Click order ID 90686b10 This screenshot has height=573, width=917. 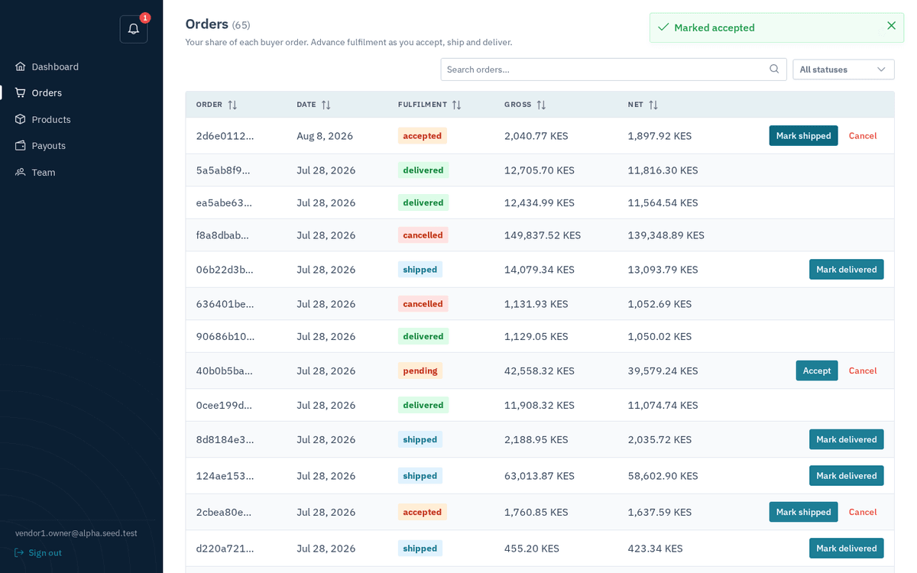point(225,336)
